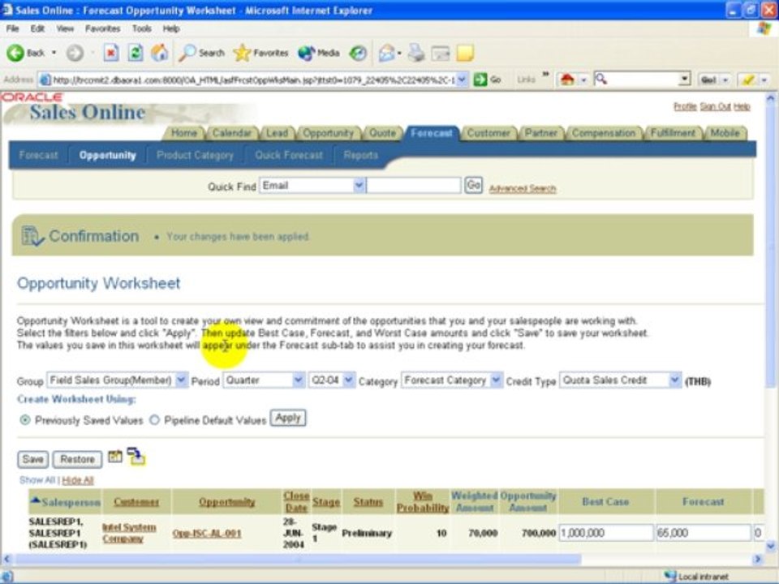Image resolution: width=779 pixels, height=584 pixels.
Task: Go to the browser Home icon
Action: [x=160, y=53]
